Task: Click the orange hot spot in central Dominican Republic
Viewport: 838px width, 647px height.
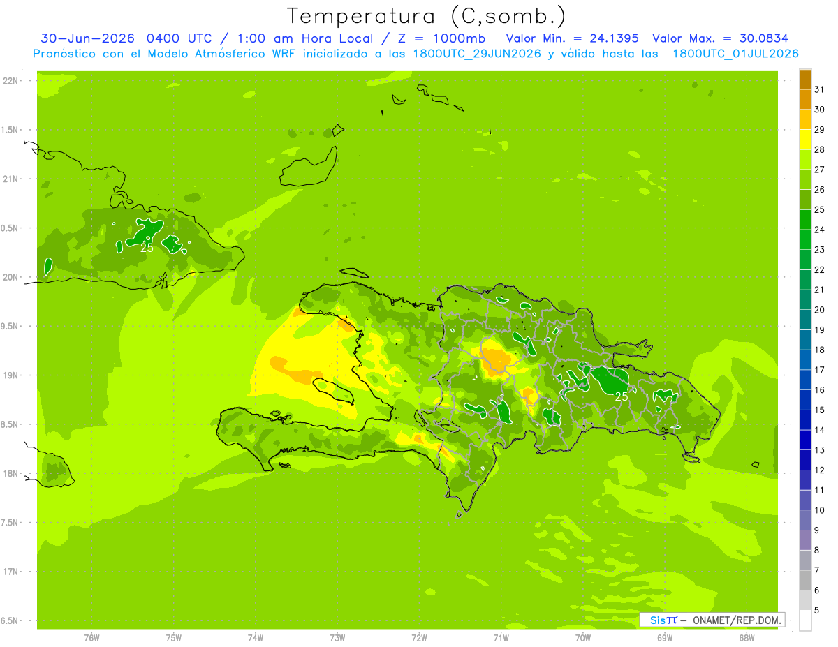Action: pos(498,359)
